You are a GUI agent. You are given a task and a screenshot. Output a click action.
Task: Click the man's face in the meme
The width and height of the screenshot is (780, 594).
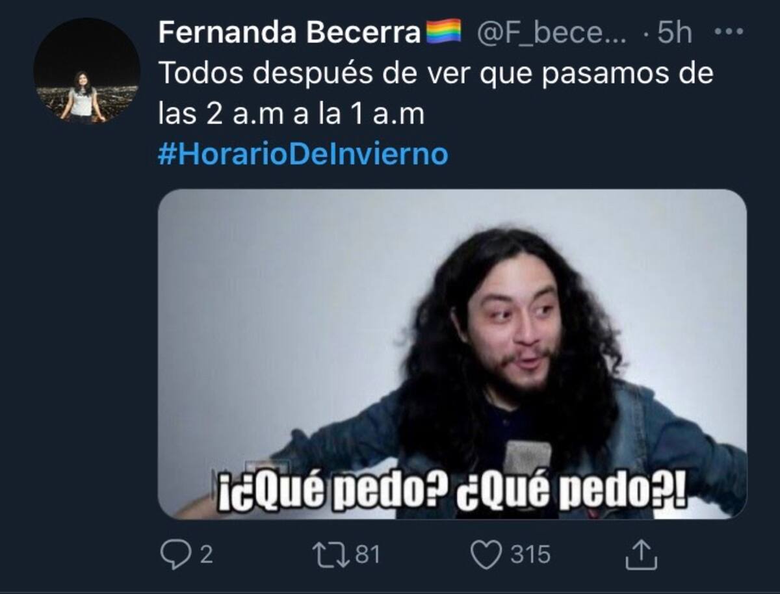[x=513, y=328]
